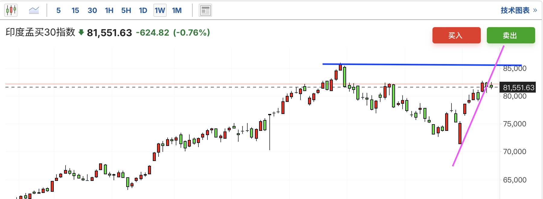The width and height of the screenshot is (543, 199).
Task: Switch to the 1M monthly timeframe
Action: [x=177, y=11]
